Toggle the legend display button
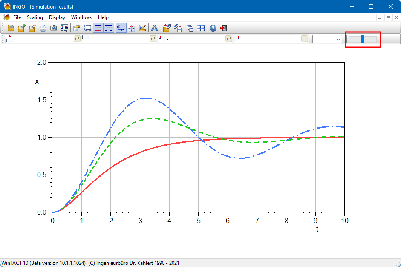Image resolution: width=401 pixels, height=267 pixels. [121, 29]
